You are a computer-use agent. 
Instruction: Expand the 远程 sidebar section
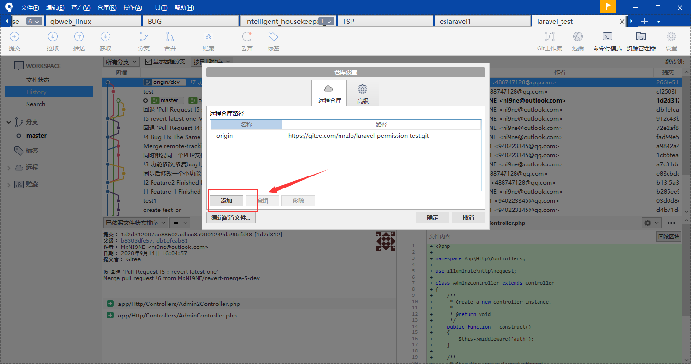(x=9, y=168)
